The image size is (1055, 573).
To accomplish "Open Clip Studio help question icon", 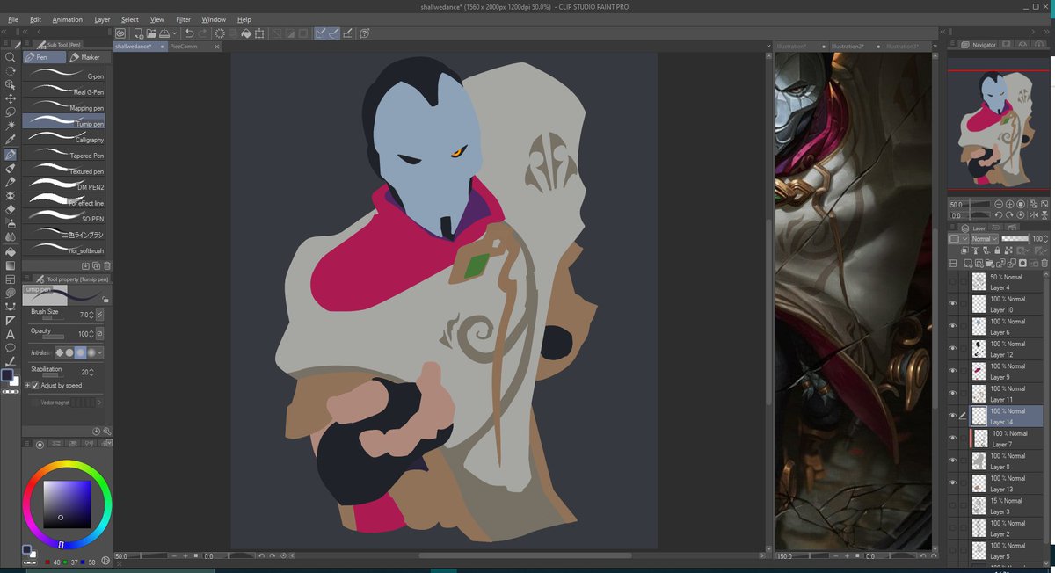I will (x=364, y=33).
